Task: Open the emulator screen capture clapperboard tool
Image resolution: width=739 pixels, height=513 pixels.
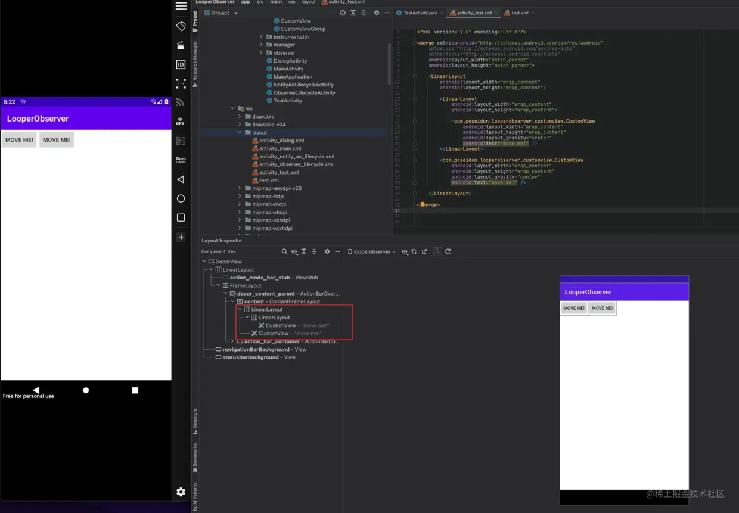Action: [x=181, y=45]
